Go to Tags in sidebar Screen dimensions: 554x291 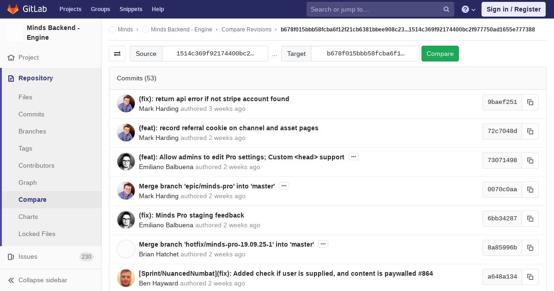25,149
